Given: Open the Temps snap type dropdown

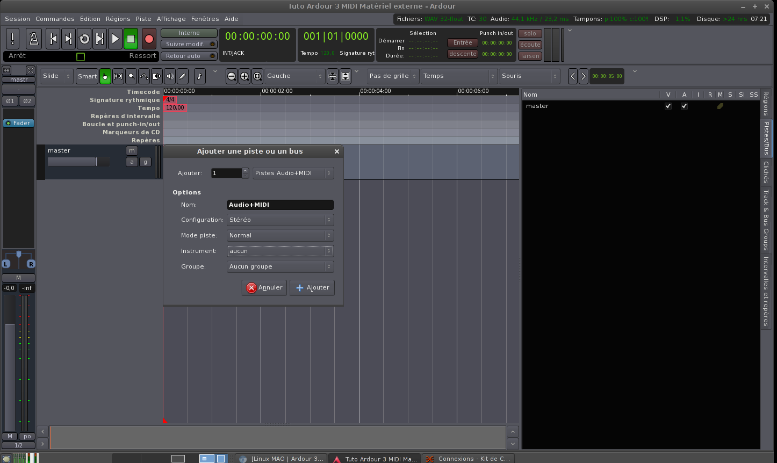Looking at the screenshot, I should pyautogui.click(x=459, y=76).
